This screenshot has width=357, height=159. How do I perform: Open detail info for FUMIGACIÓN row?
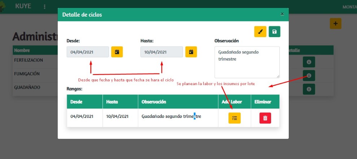point(309,75)
